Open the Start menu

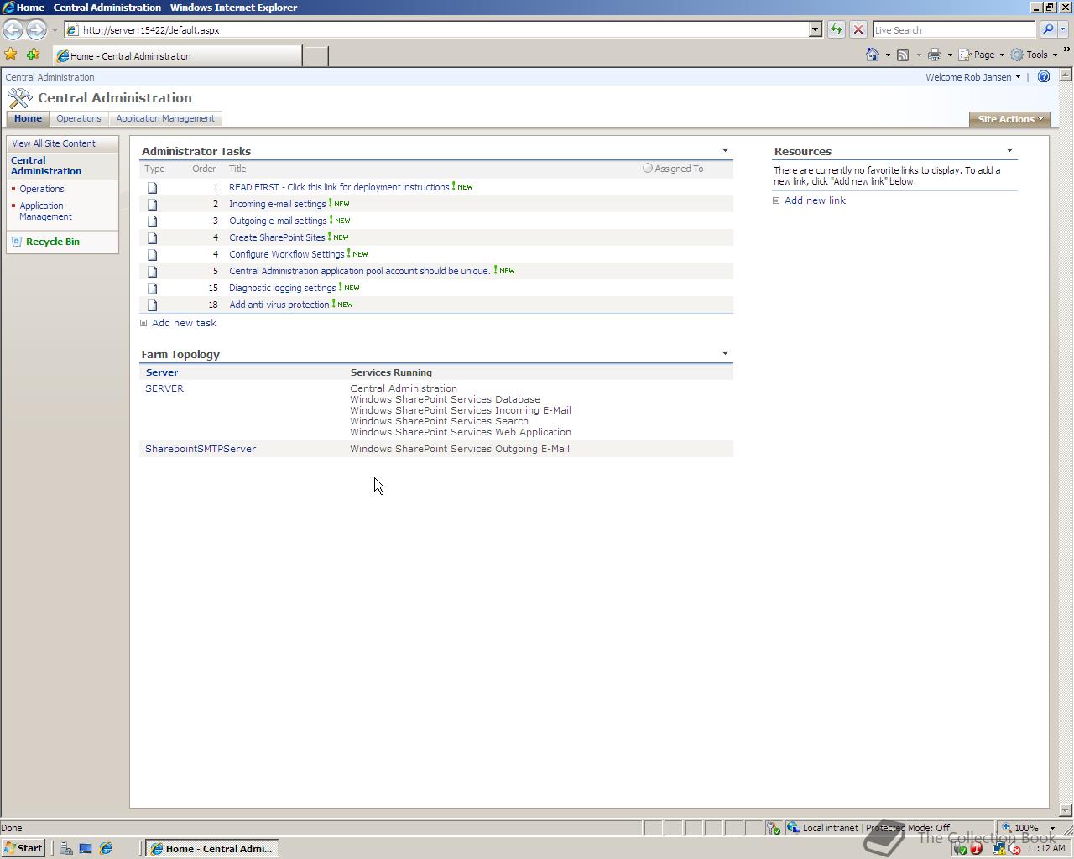pyautogui.click(x=23, y=848)
